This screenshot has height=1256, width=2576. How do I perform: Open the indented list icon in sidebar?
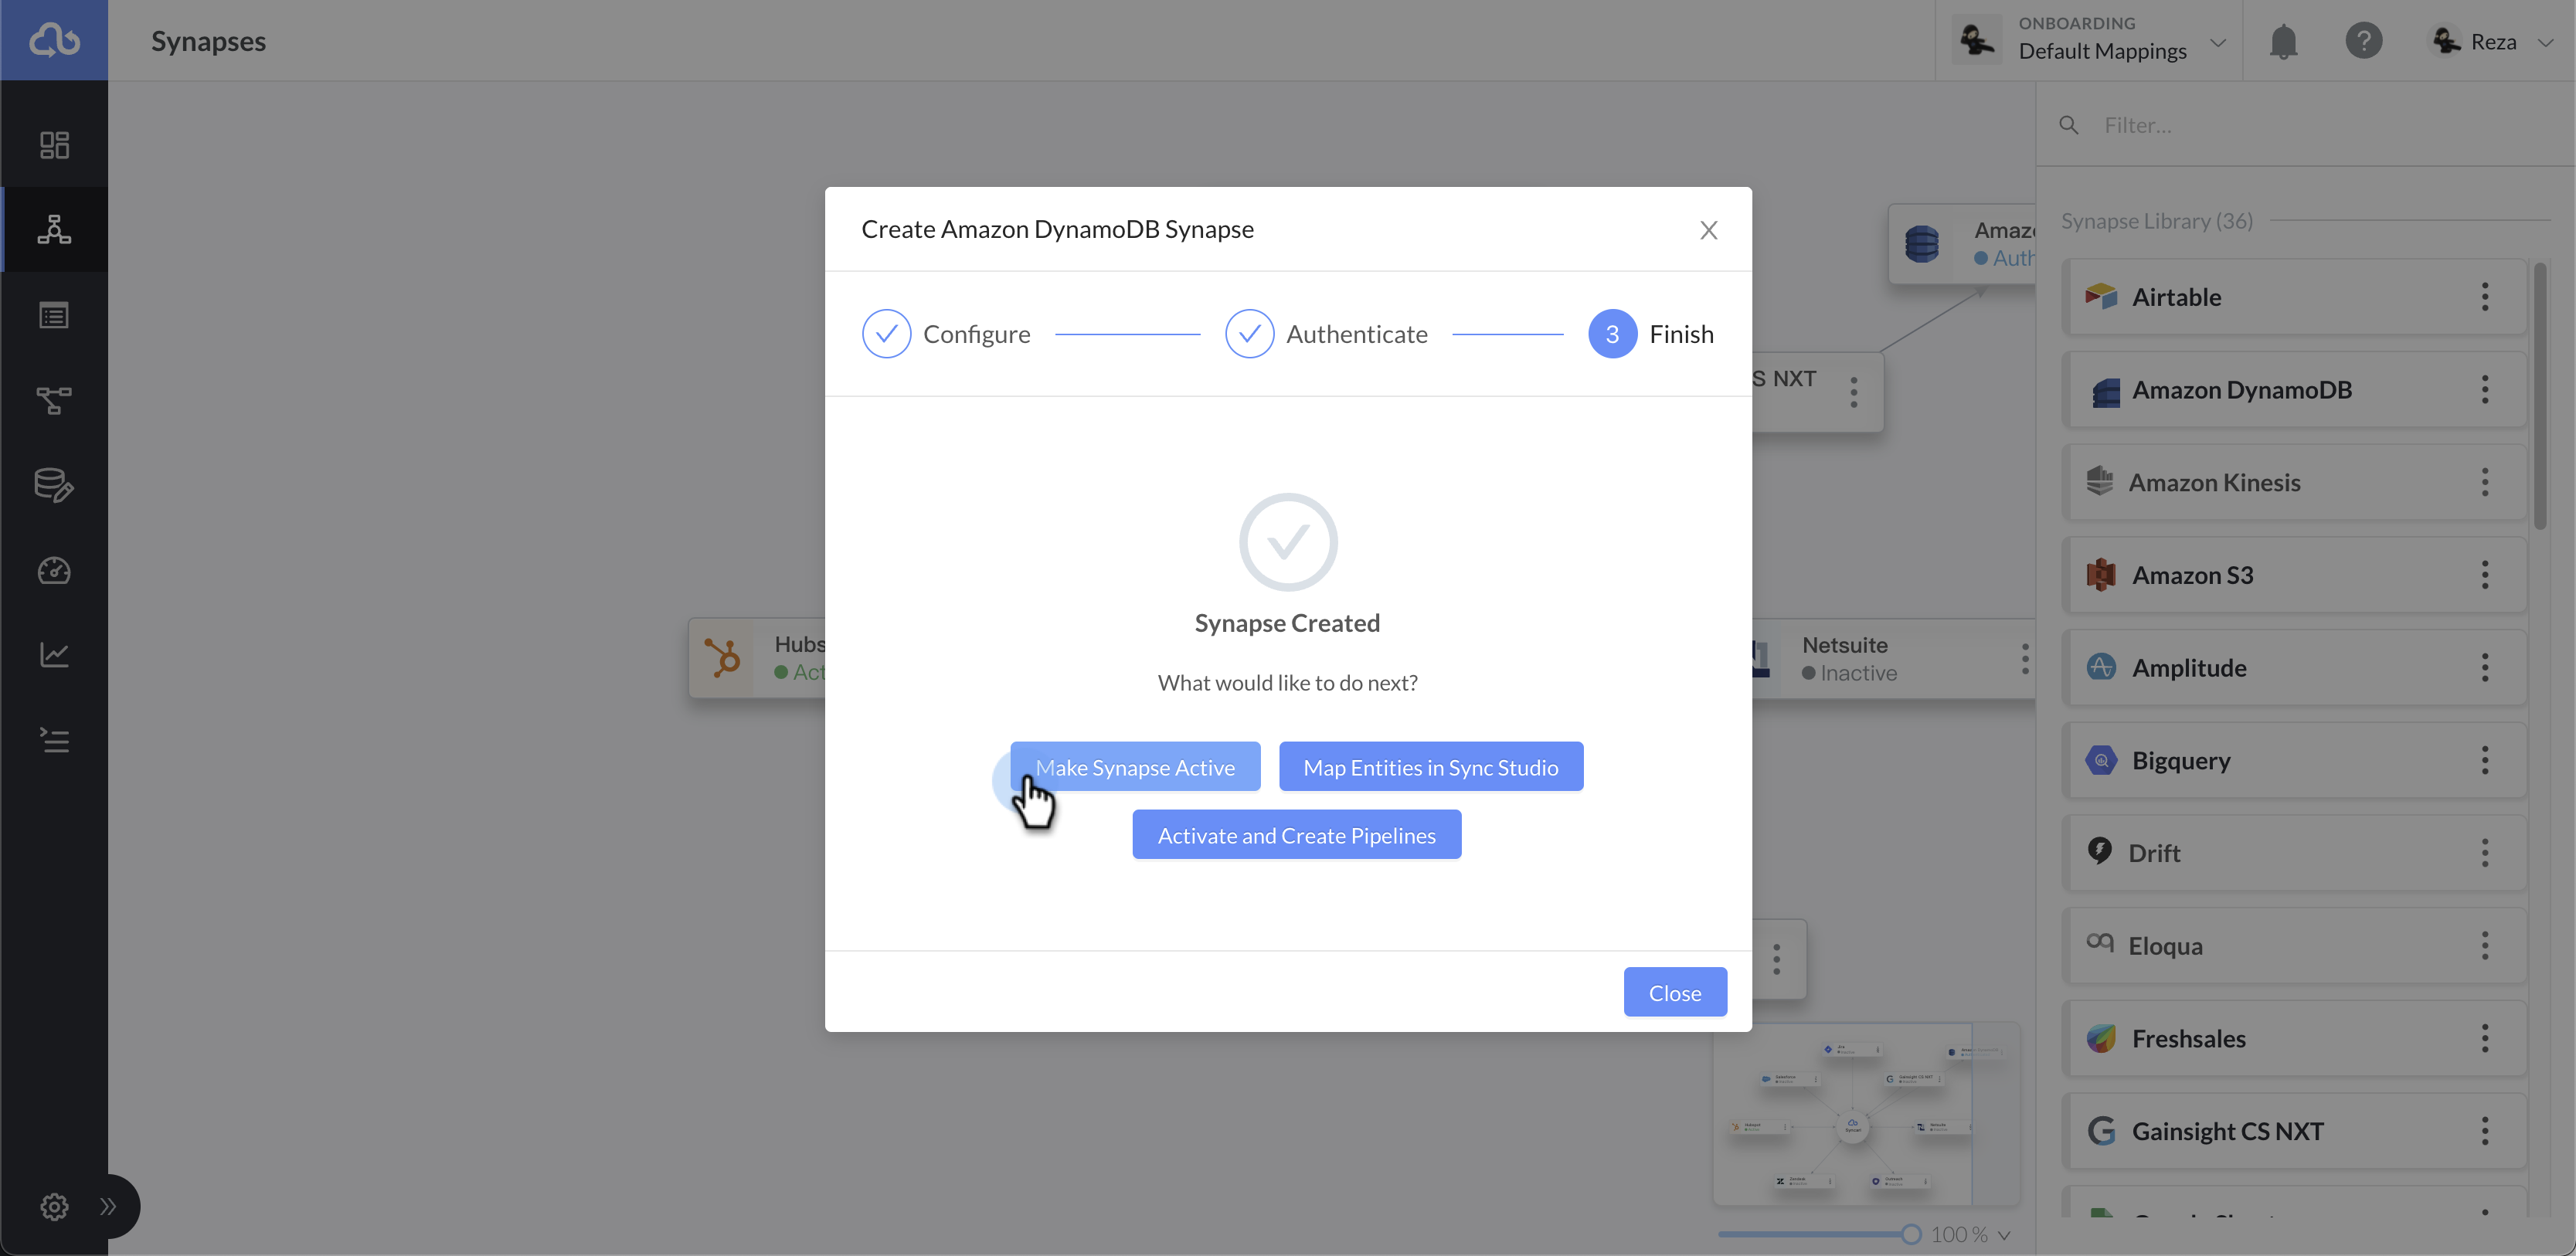coord(54,740)
